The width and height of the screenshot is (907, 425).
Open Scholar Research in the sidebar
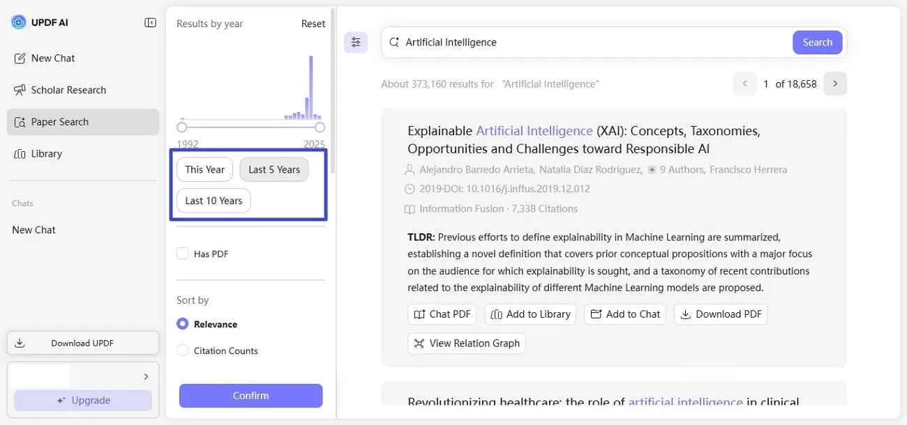pos(68,90)
